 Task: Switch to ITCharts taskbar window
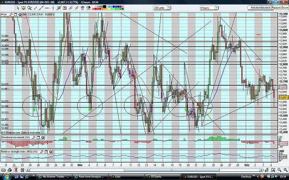[x=162, y=176]
